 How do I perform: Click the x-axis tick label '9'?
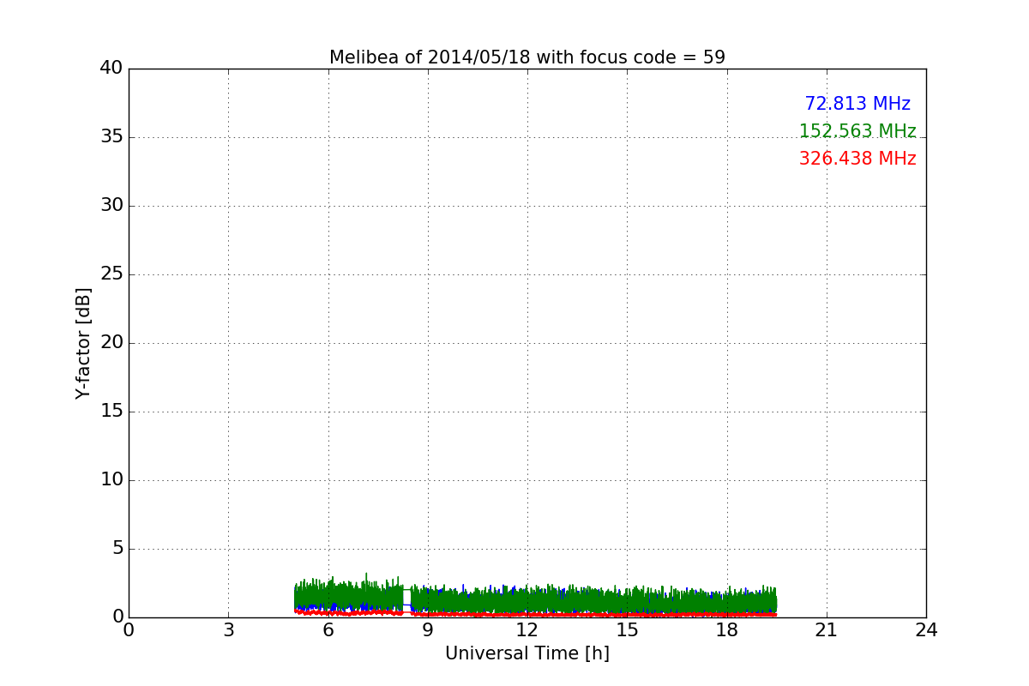[428, 630]
